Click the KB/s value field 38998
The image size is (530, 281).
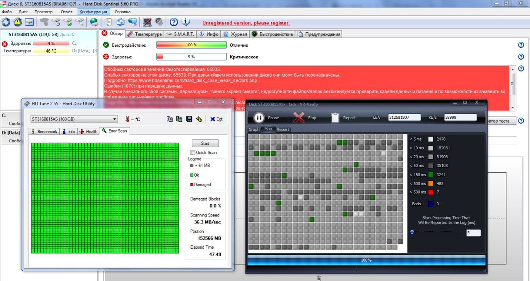pyautogui.click(x=460, y=118)
